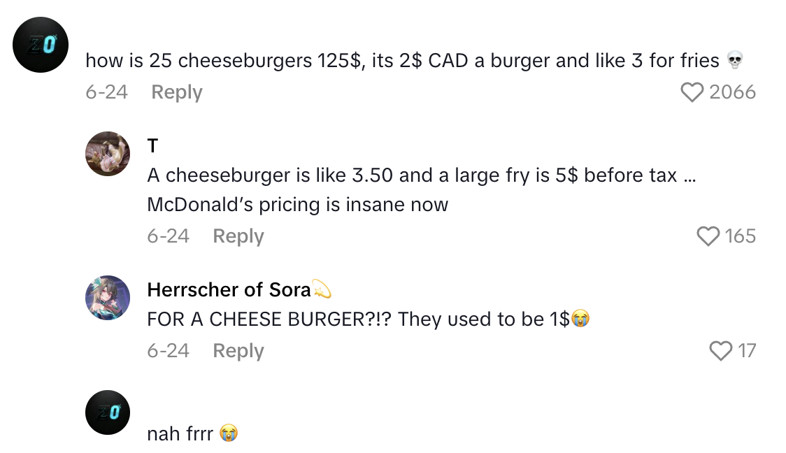Expand Herrscher of Sora's reply thread
786x453 pixels.
coord(238,351)
